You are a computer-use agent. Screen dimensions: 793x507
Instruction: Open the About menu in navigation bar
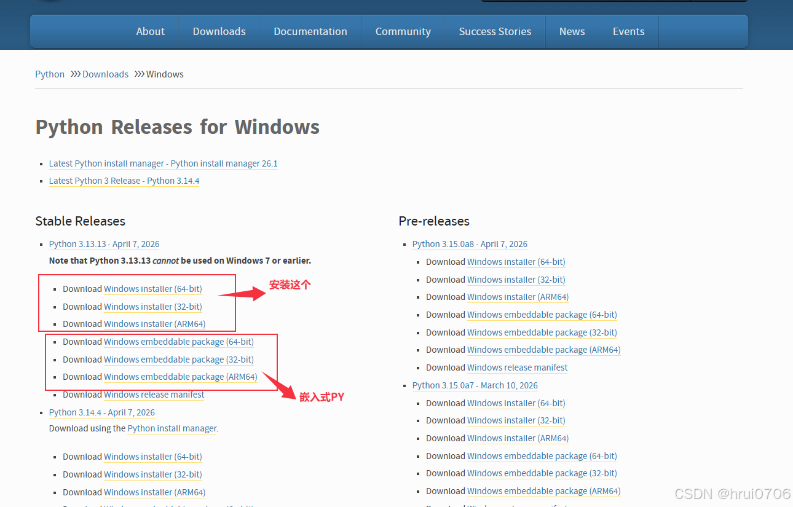tap(150, 31)
